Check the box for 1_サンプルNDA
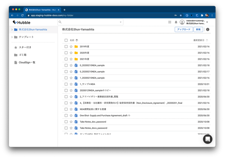Viewport: 225px width, 159px height. 66,84
